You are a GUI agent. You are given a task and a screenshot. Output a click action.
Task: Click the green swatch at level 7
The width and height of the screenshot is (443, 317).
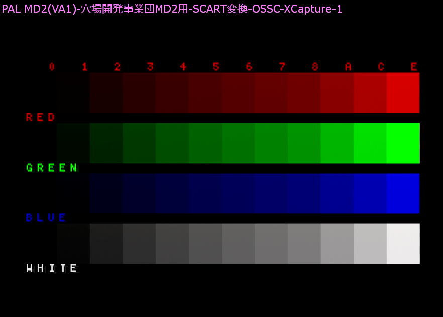point(271,143)
